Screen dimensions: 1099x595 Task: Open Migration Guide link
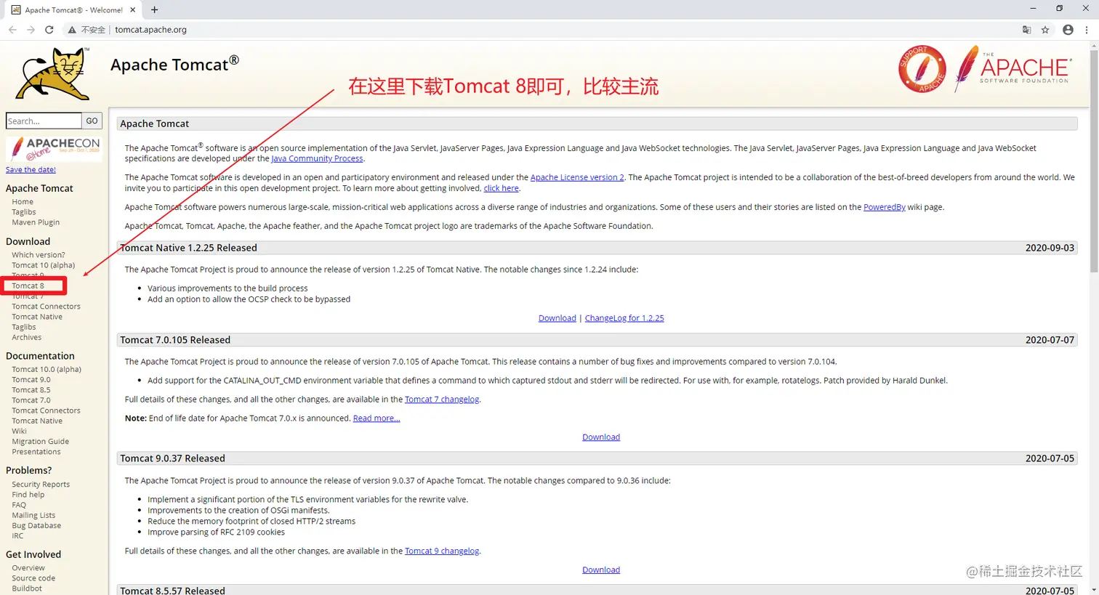pyautogui.click(x=41, y=442)
